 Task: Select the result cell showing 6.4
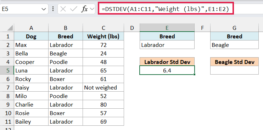coord(167,70)
